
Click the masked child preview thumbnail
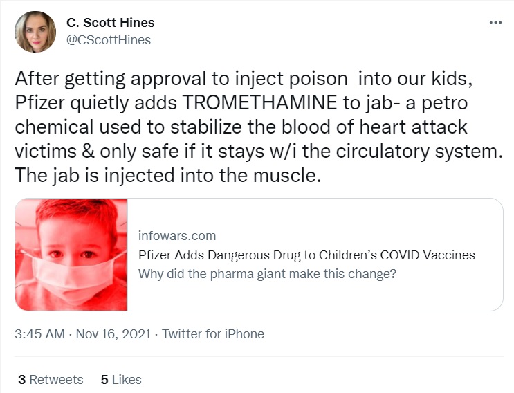click(x=71, y=254)
